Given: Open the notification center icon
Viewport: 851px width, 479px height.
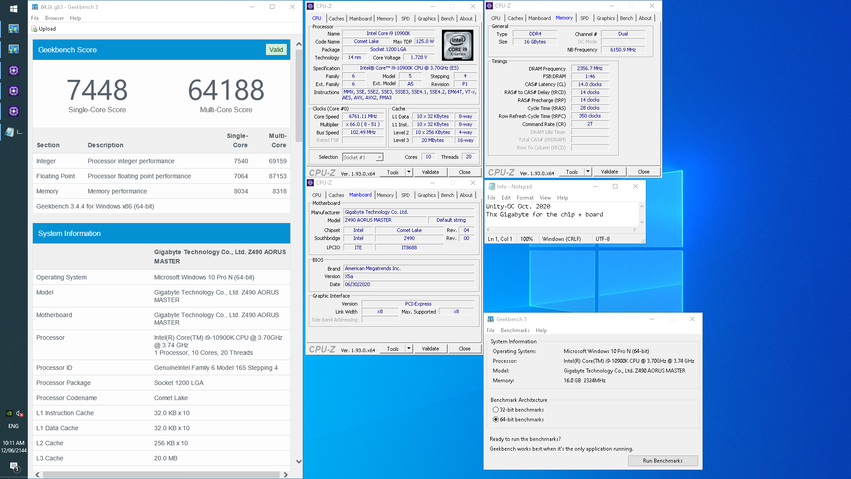Looking at the screenshot, I should pos(14,467).
